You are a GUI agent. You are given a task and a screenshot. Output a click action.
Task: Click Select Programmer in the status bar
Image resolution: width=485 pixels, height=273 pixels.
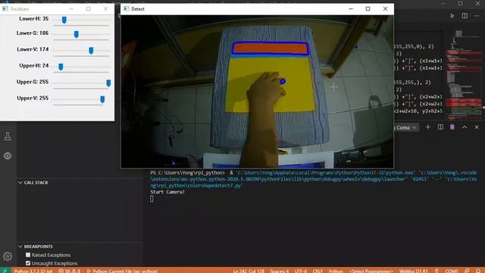tap(371, 271)
